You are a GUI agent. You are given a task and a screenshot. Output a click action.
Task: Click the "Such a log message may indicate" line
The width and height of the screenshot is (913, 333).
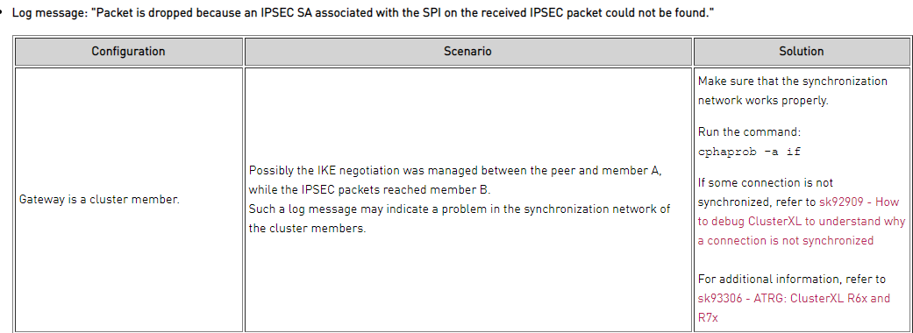point(460,209)
